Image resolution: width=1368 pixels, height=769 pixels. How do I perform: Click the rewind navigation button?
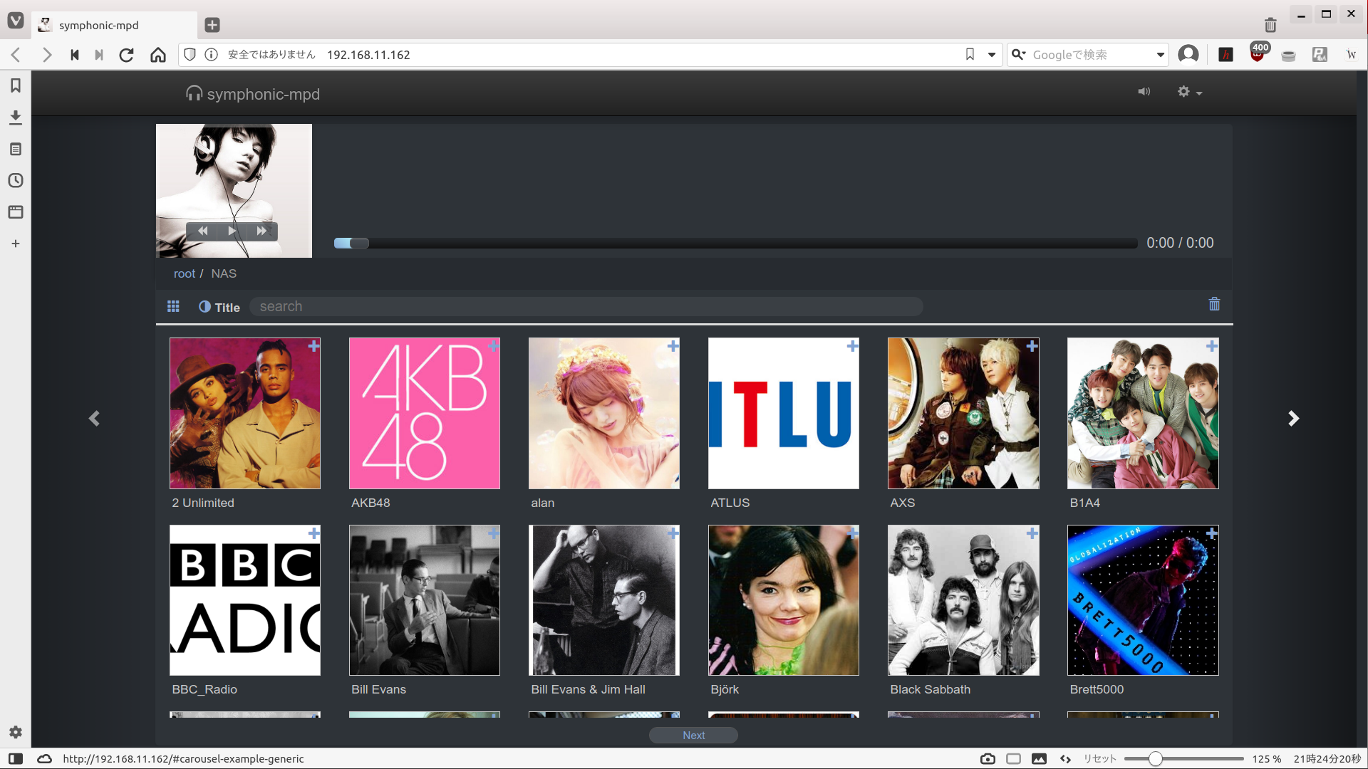74,55
